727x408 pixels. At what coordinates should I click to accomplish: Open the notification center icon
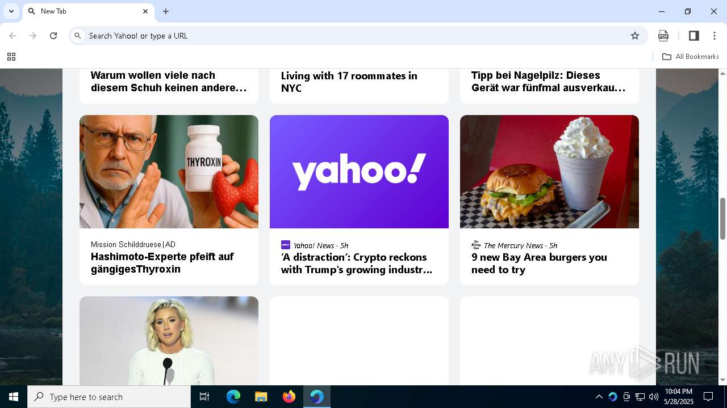point(708,397)
